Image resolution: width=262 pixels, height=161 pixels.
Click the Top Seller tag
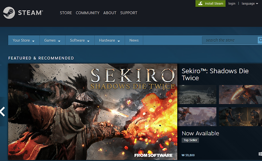click(190, 140)
